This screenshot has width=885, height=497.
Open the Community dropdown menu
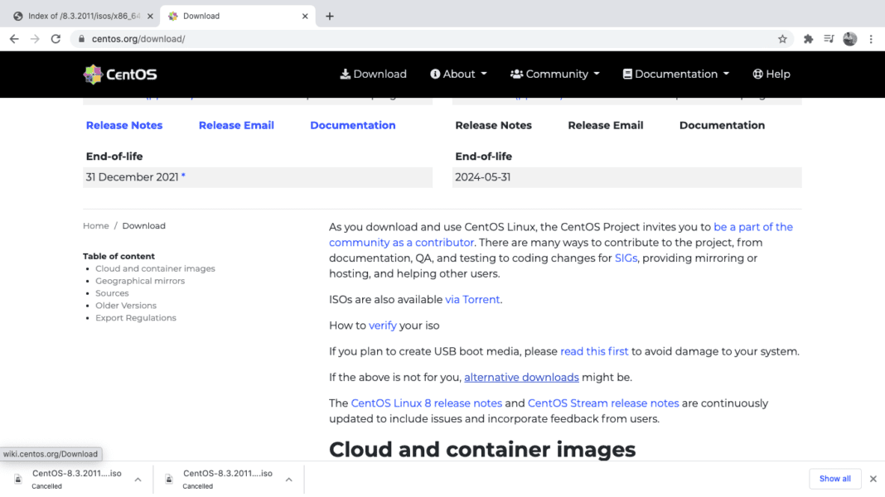click(554, 74)
